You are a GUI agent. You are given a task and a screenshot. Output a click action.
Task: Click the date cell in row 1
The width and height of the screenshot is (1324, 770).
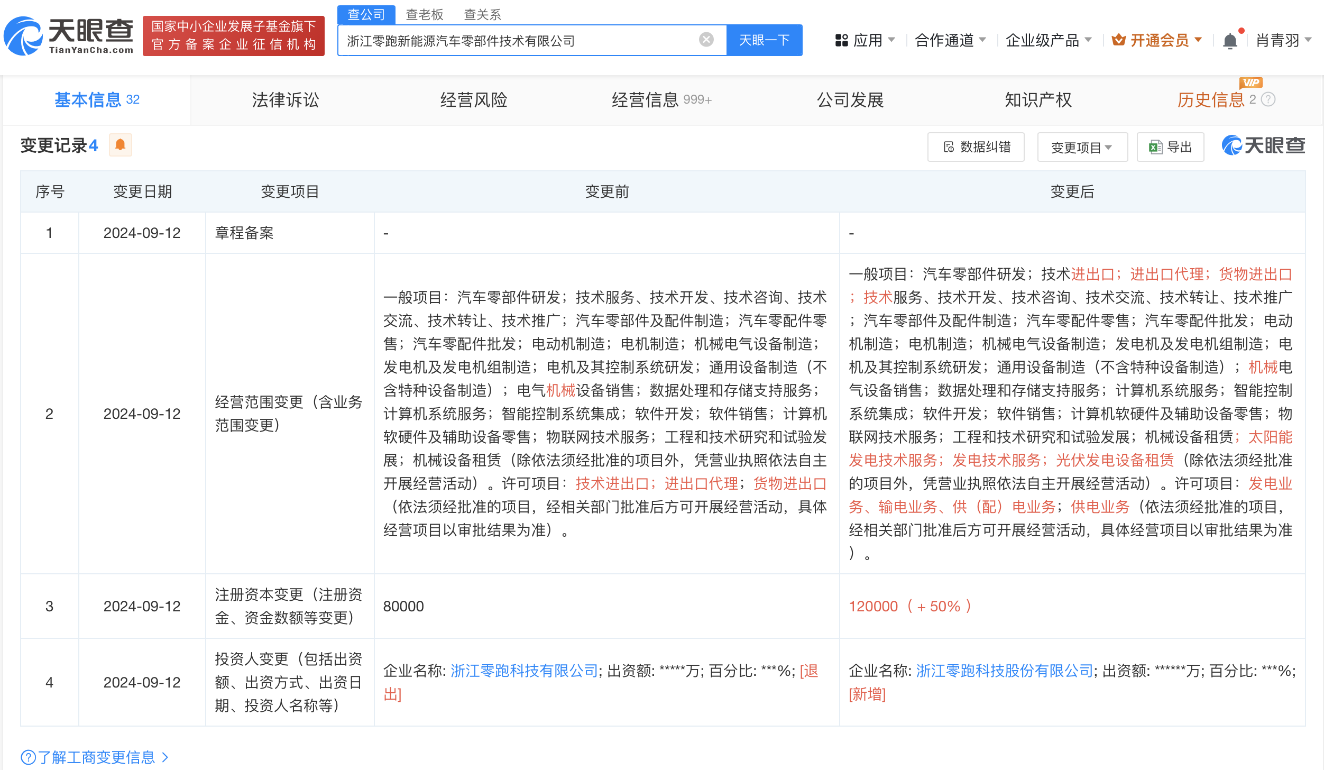tap(142, 233)
